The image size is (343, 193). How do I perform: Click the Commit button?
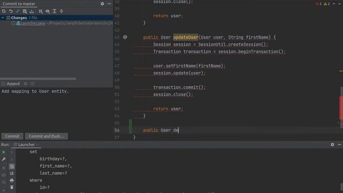click(x=12, y=136)
